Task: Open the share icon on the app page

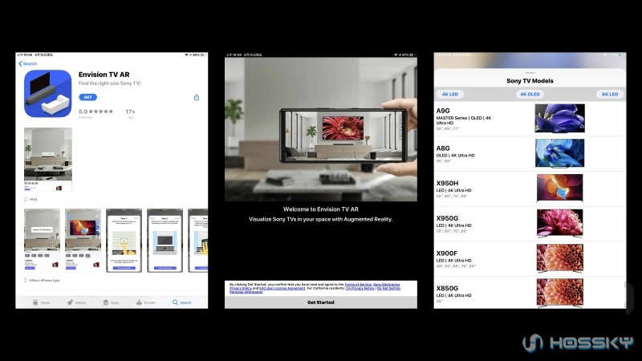Action: pos(197,97)
